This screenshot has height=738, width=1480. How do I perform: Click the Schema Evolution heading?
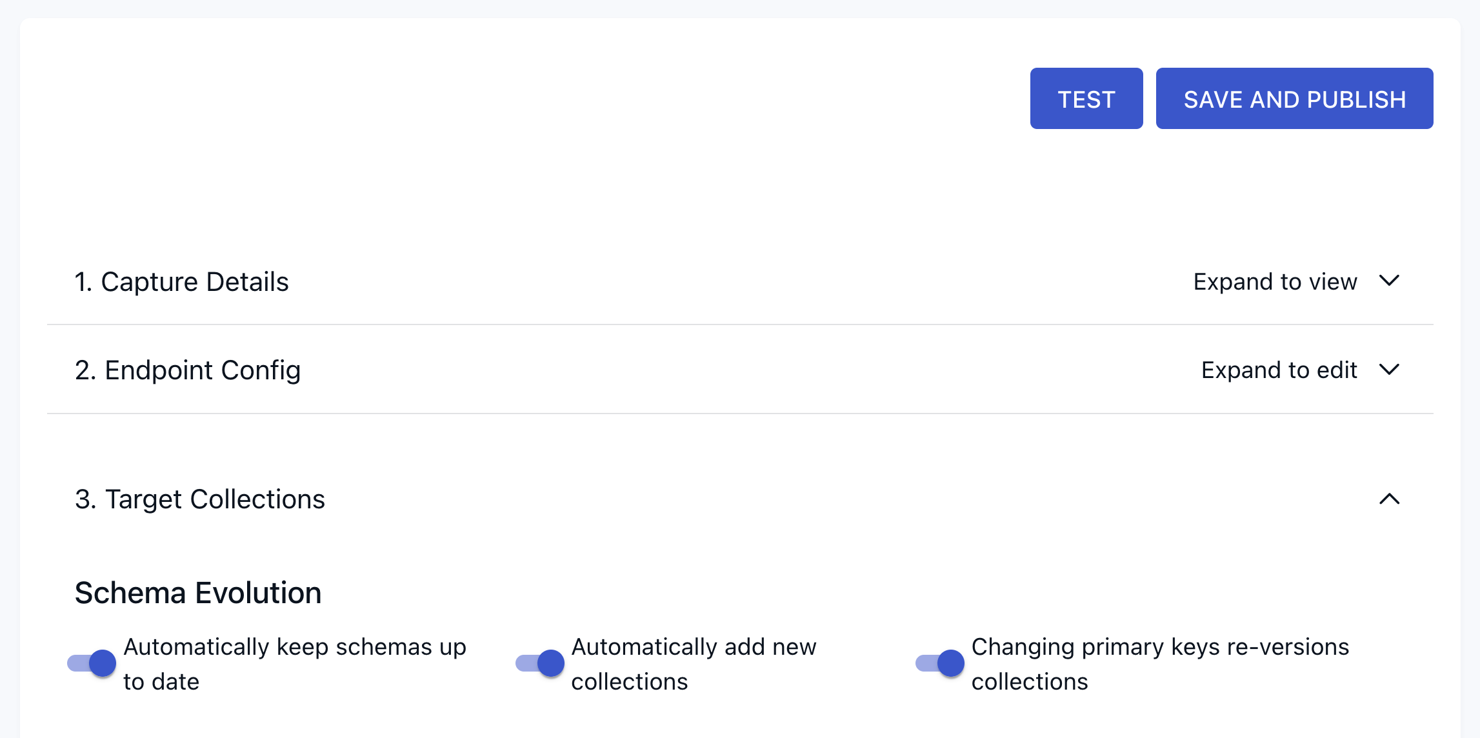click(x=198, y=592)
